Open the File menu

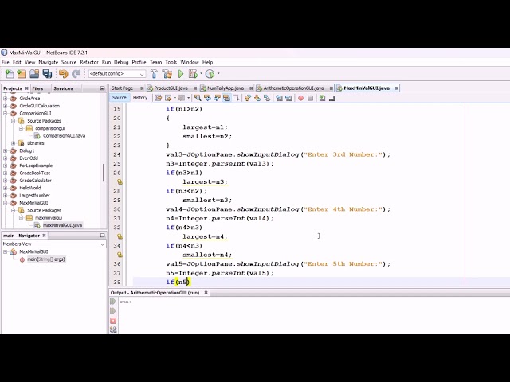tap(6, 62)
